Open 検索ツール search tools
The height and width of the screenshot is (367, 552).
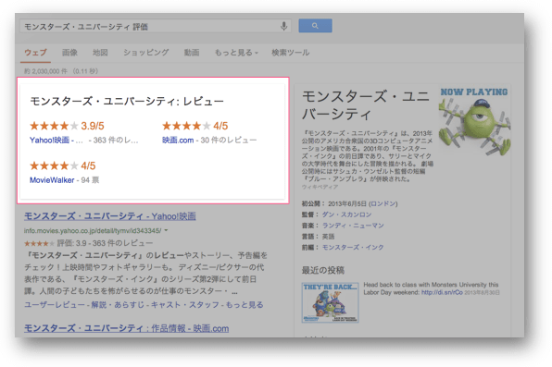291,53
